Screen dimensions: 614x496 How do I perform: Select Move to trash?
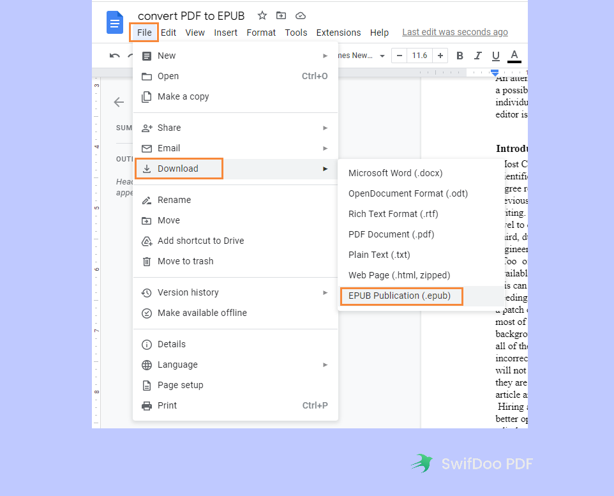point(236,261)
